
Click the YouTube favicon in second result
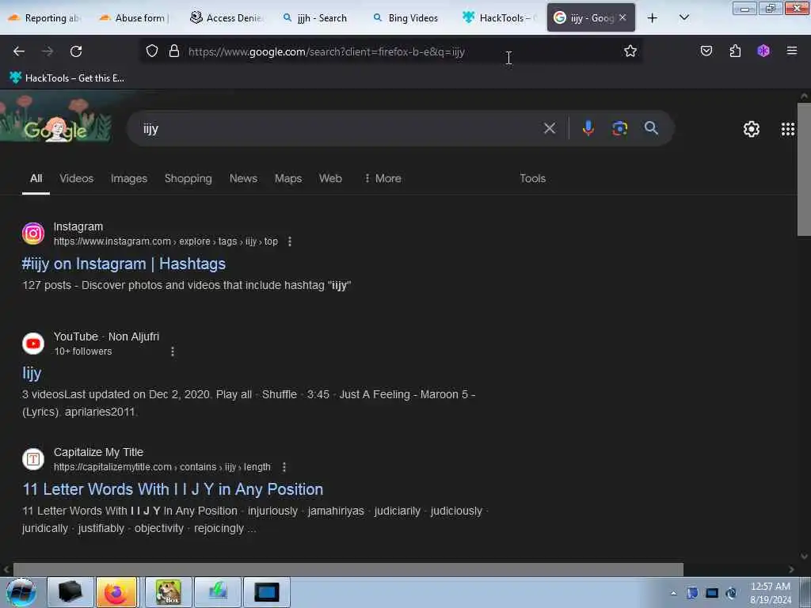[33, 344]
